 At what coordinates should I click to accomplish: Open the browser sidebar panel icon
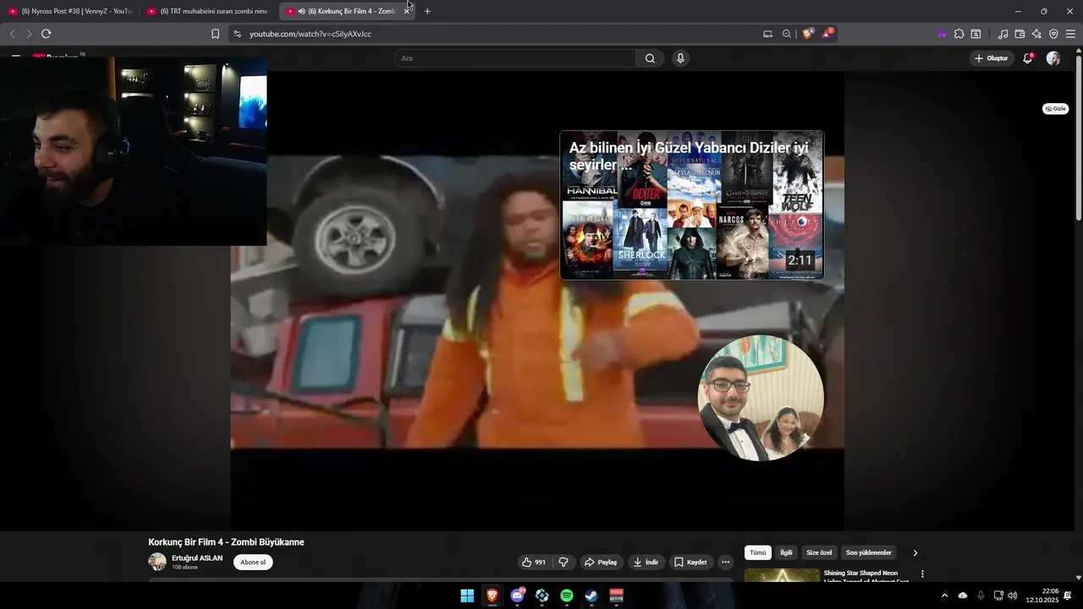(976, 34)
